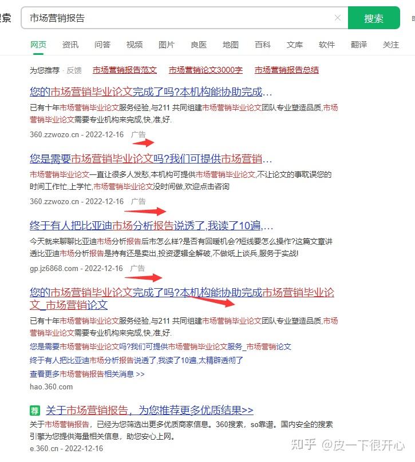Open the 图片 tab

pos(167,45)
